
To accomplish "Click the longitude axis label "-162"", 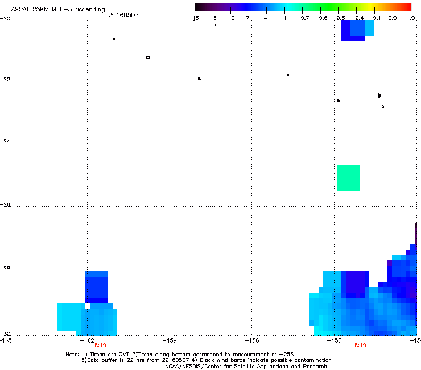I will pos(87,340).
